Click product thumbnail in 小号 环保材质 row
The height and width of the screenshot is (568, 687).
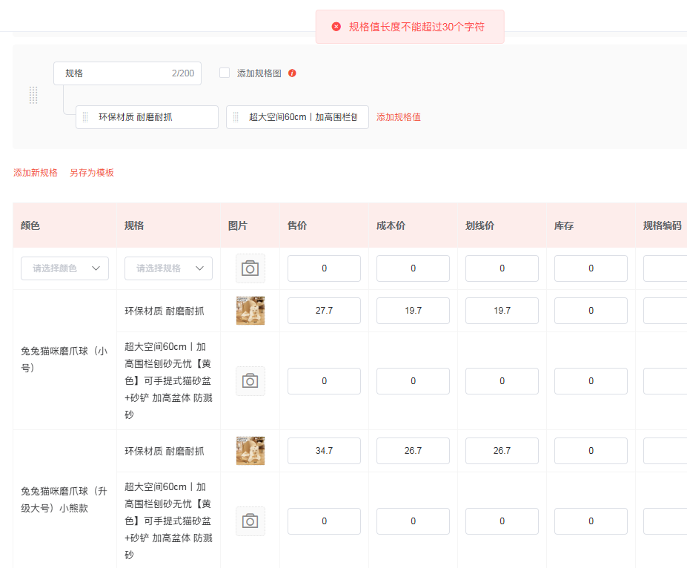250,311
